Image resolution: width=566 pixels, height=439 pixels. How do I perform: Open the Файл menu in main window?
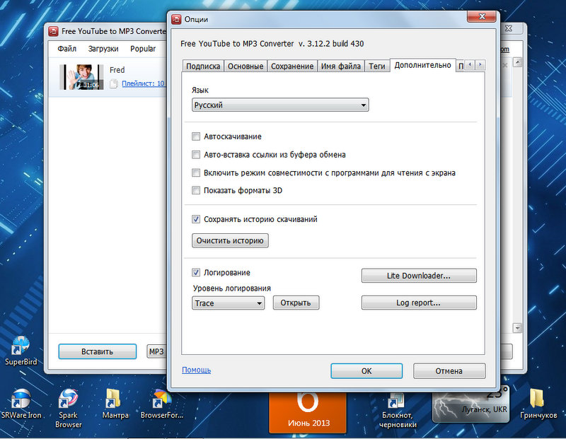[x=67, y=49]
